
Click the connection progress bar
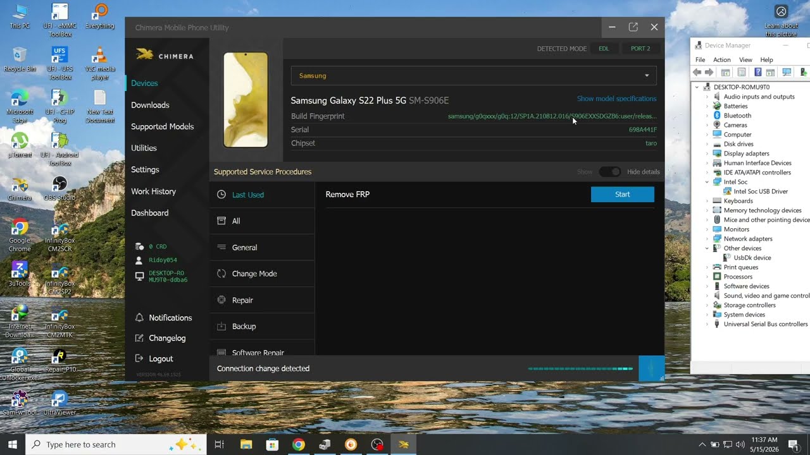(580, 368)
